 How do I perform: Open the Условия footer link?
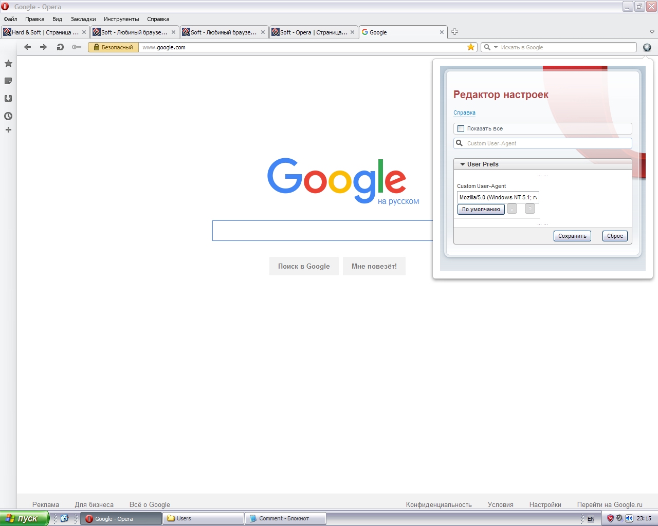501,504
